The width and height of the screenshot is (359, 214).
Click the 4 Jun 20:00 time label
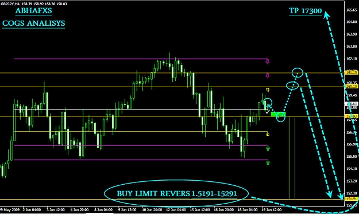click(x=79, y=209)
